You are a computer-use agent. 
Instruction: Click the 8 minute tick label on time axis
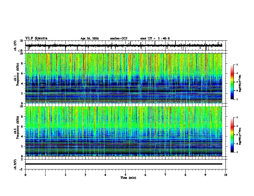coord(185,175)
